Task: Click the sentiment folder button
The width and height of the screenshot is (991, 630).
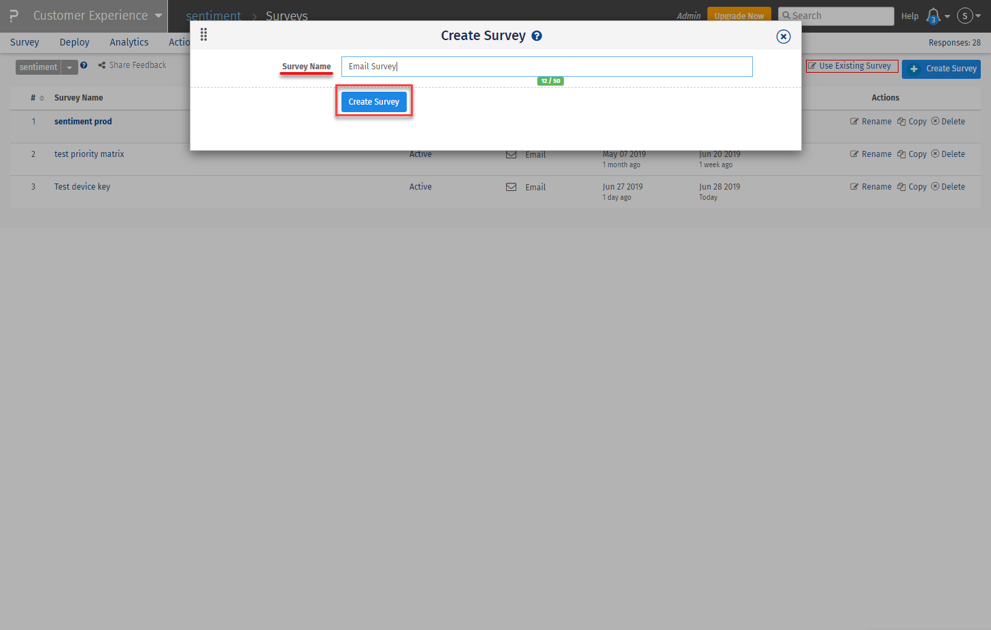Action: (38, 67)
